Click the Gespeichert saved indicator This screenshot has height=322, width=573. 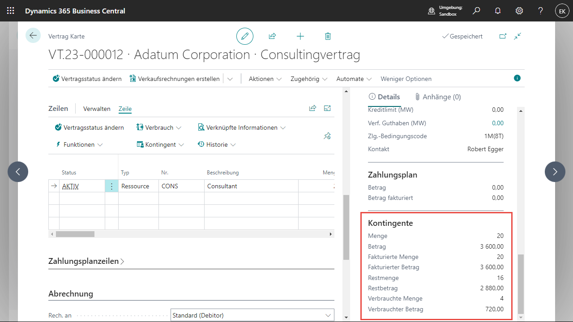tap(462, 36)
